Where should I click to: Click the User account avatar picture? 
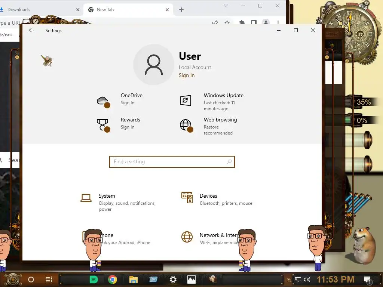click(154, 65)
